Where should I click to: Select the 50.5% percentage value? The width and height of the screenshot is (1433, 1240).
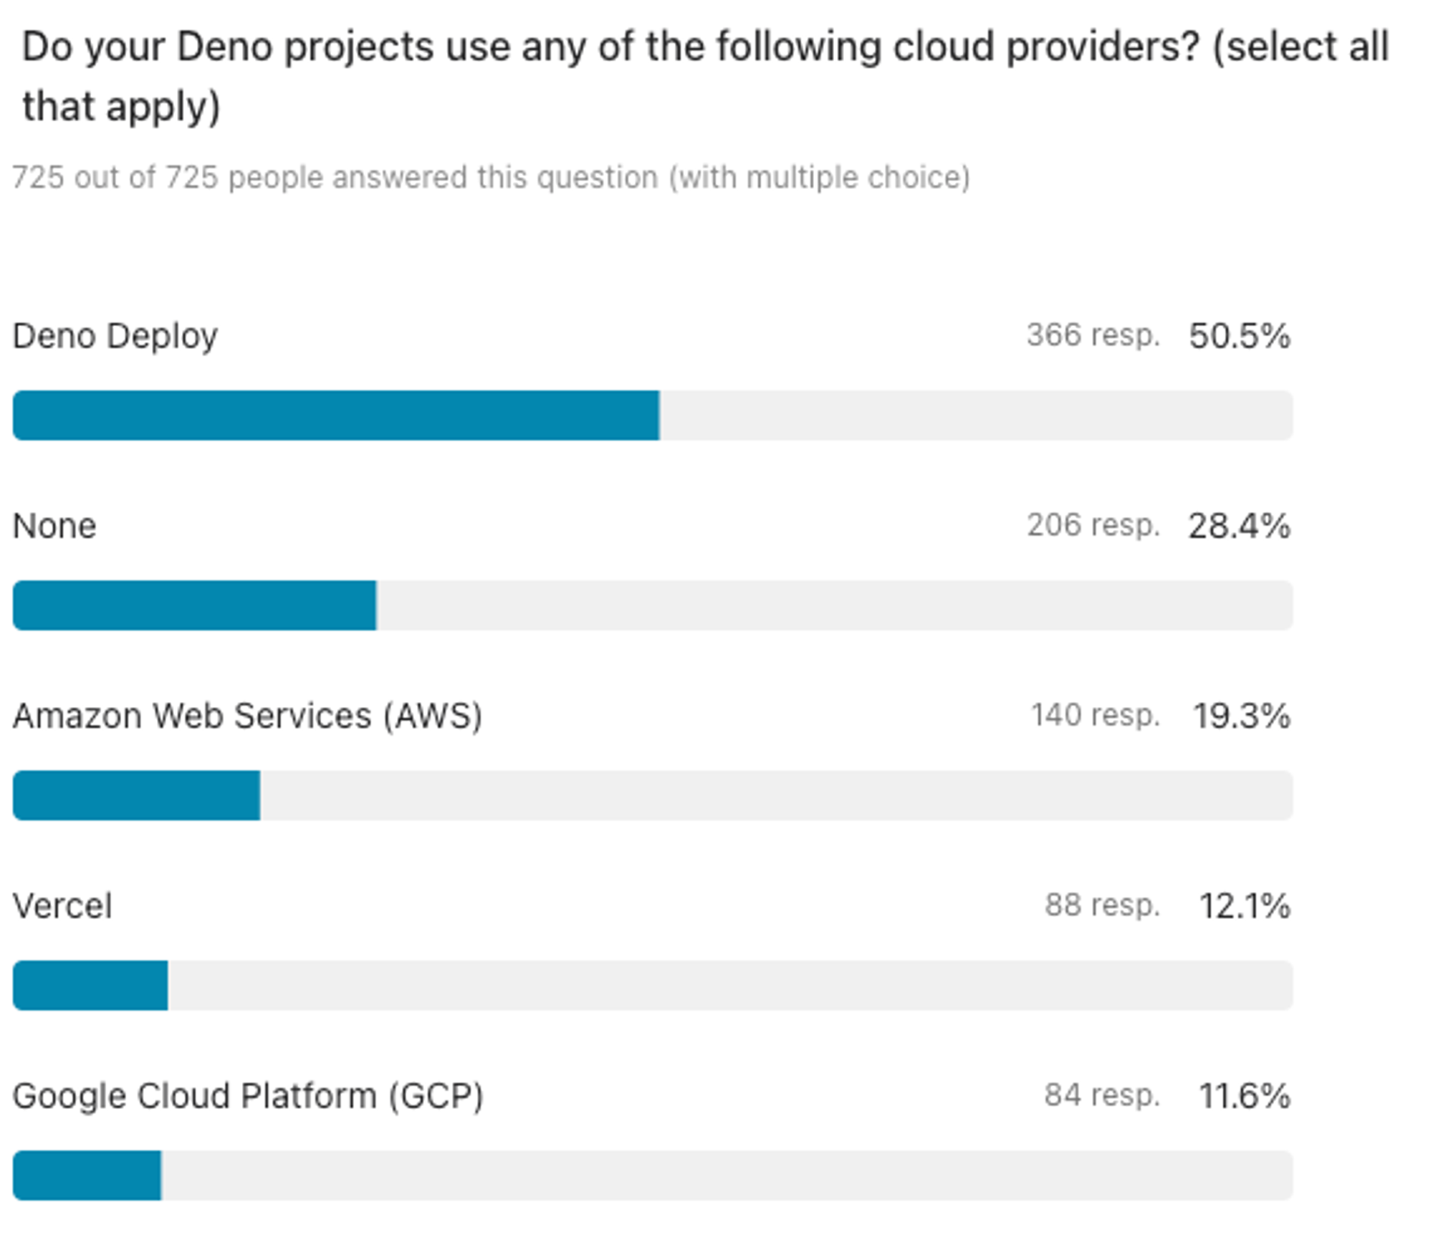point(1243,335)
